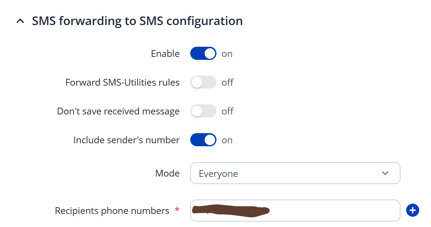Click the Include sender's number label
This screenshot has height=227, width=431.
coord(126,140)
